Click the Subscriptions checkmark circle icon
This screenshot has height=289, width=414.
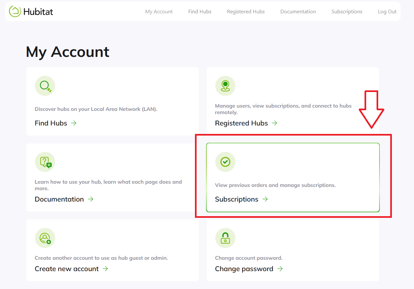click(x=225, y=162)
